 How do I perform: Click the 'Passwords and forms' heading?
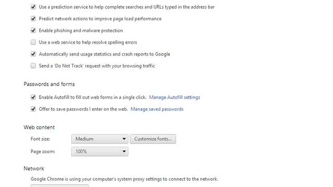[49, 84]
